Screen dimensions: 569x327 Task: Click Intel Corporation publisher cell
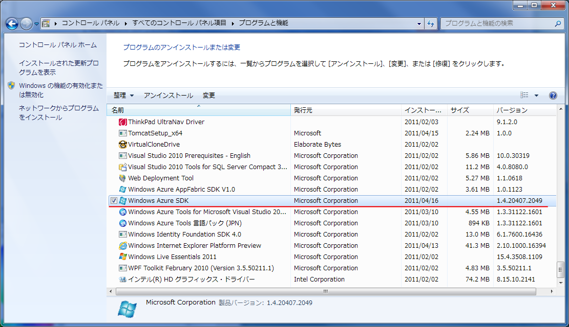pyautogui.click(x=319, y=279)
